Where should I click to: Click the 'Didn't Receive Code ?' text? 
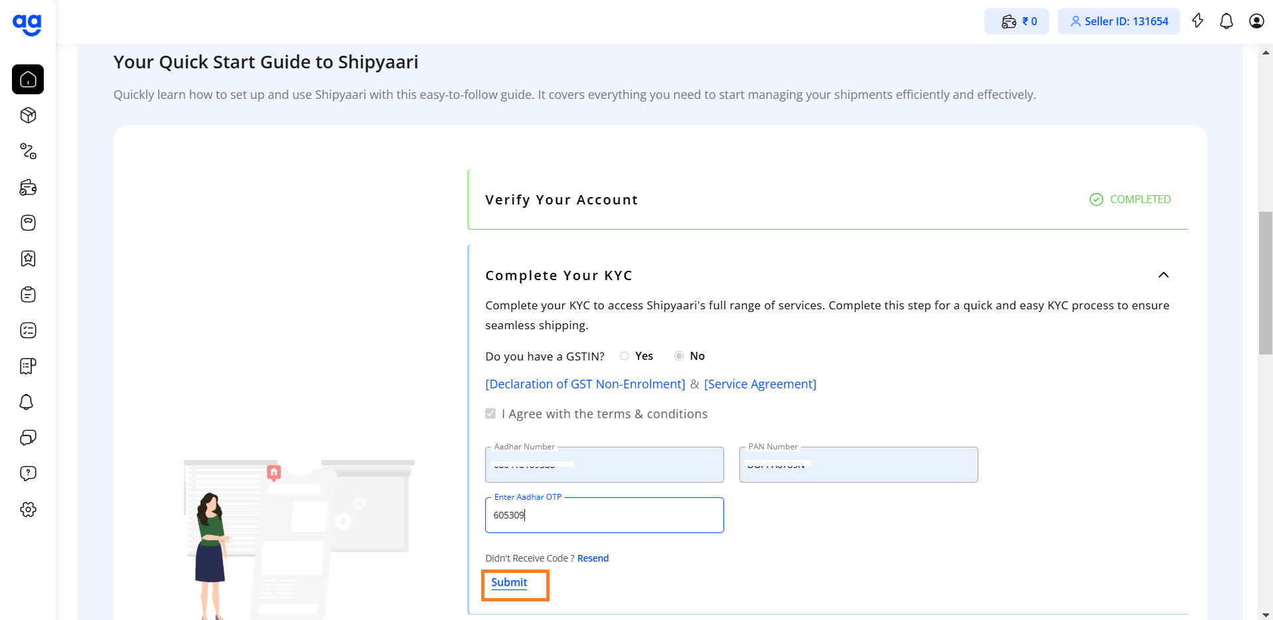pos(530,558)
